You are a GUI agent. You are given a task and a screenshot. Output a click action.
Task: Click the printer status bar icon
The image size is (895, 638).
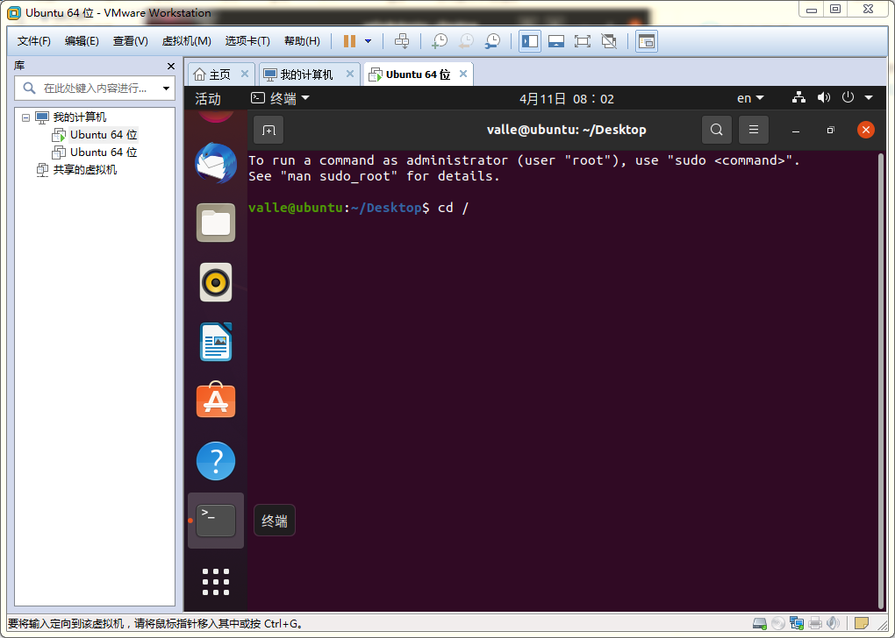(815, 624)
